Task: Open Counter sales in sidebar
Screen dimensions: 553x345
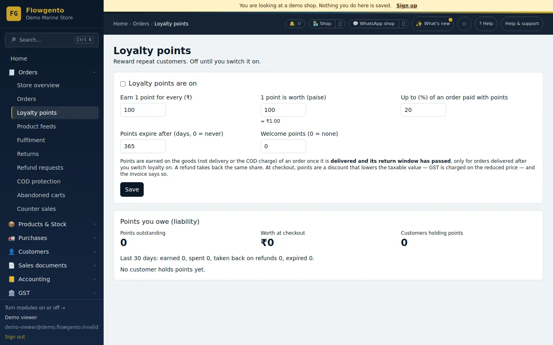Action: pyautogui.click(x=55, y=209)
